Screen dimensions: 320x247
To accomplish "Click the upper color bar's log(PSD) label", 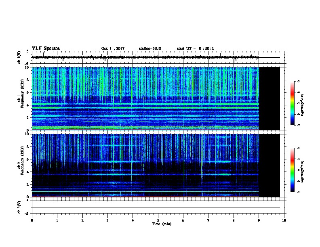I will (303, 105).
